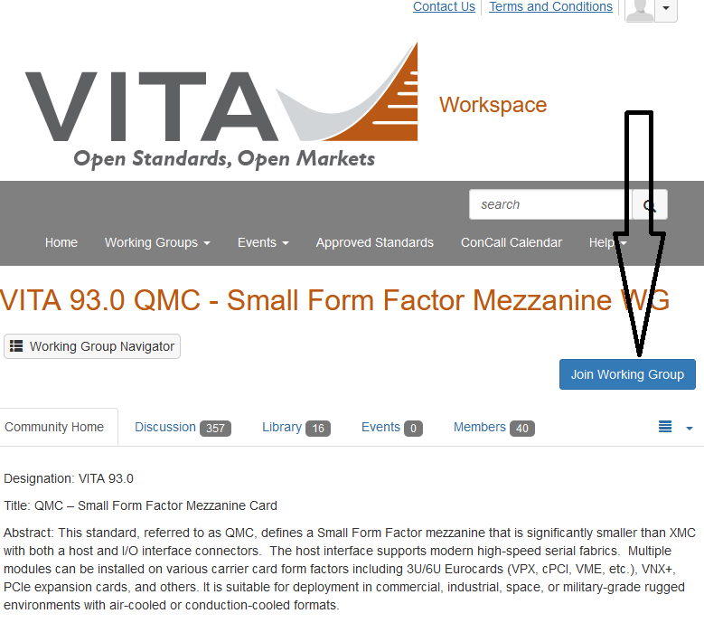Open Approved Standards page

(374, 242)
